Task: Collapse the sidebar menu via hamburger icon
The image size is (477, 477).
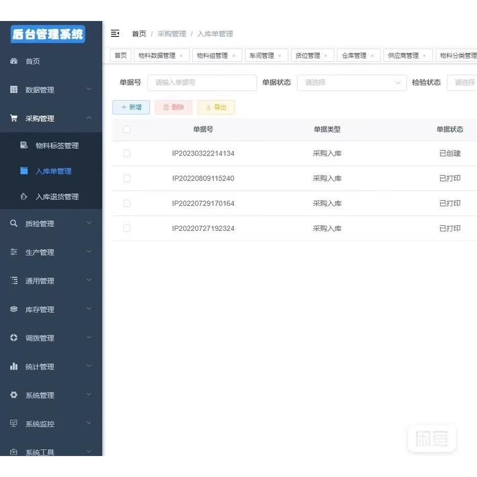Action: tap(115, 33)
